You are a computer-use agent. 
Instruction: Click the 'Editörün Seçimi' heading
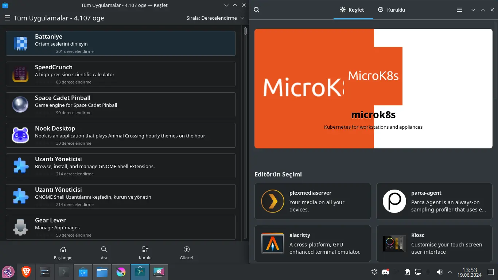coord(278,174)
